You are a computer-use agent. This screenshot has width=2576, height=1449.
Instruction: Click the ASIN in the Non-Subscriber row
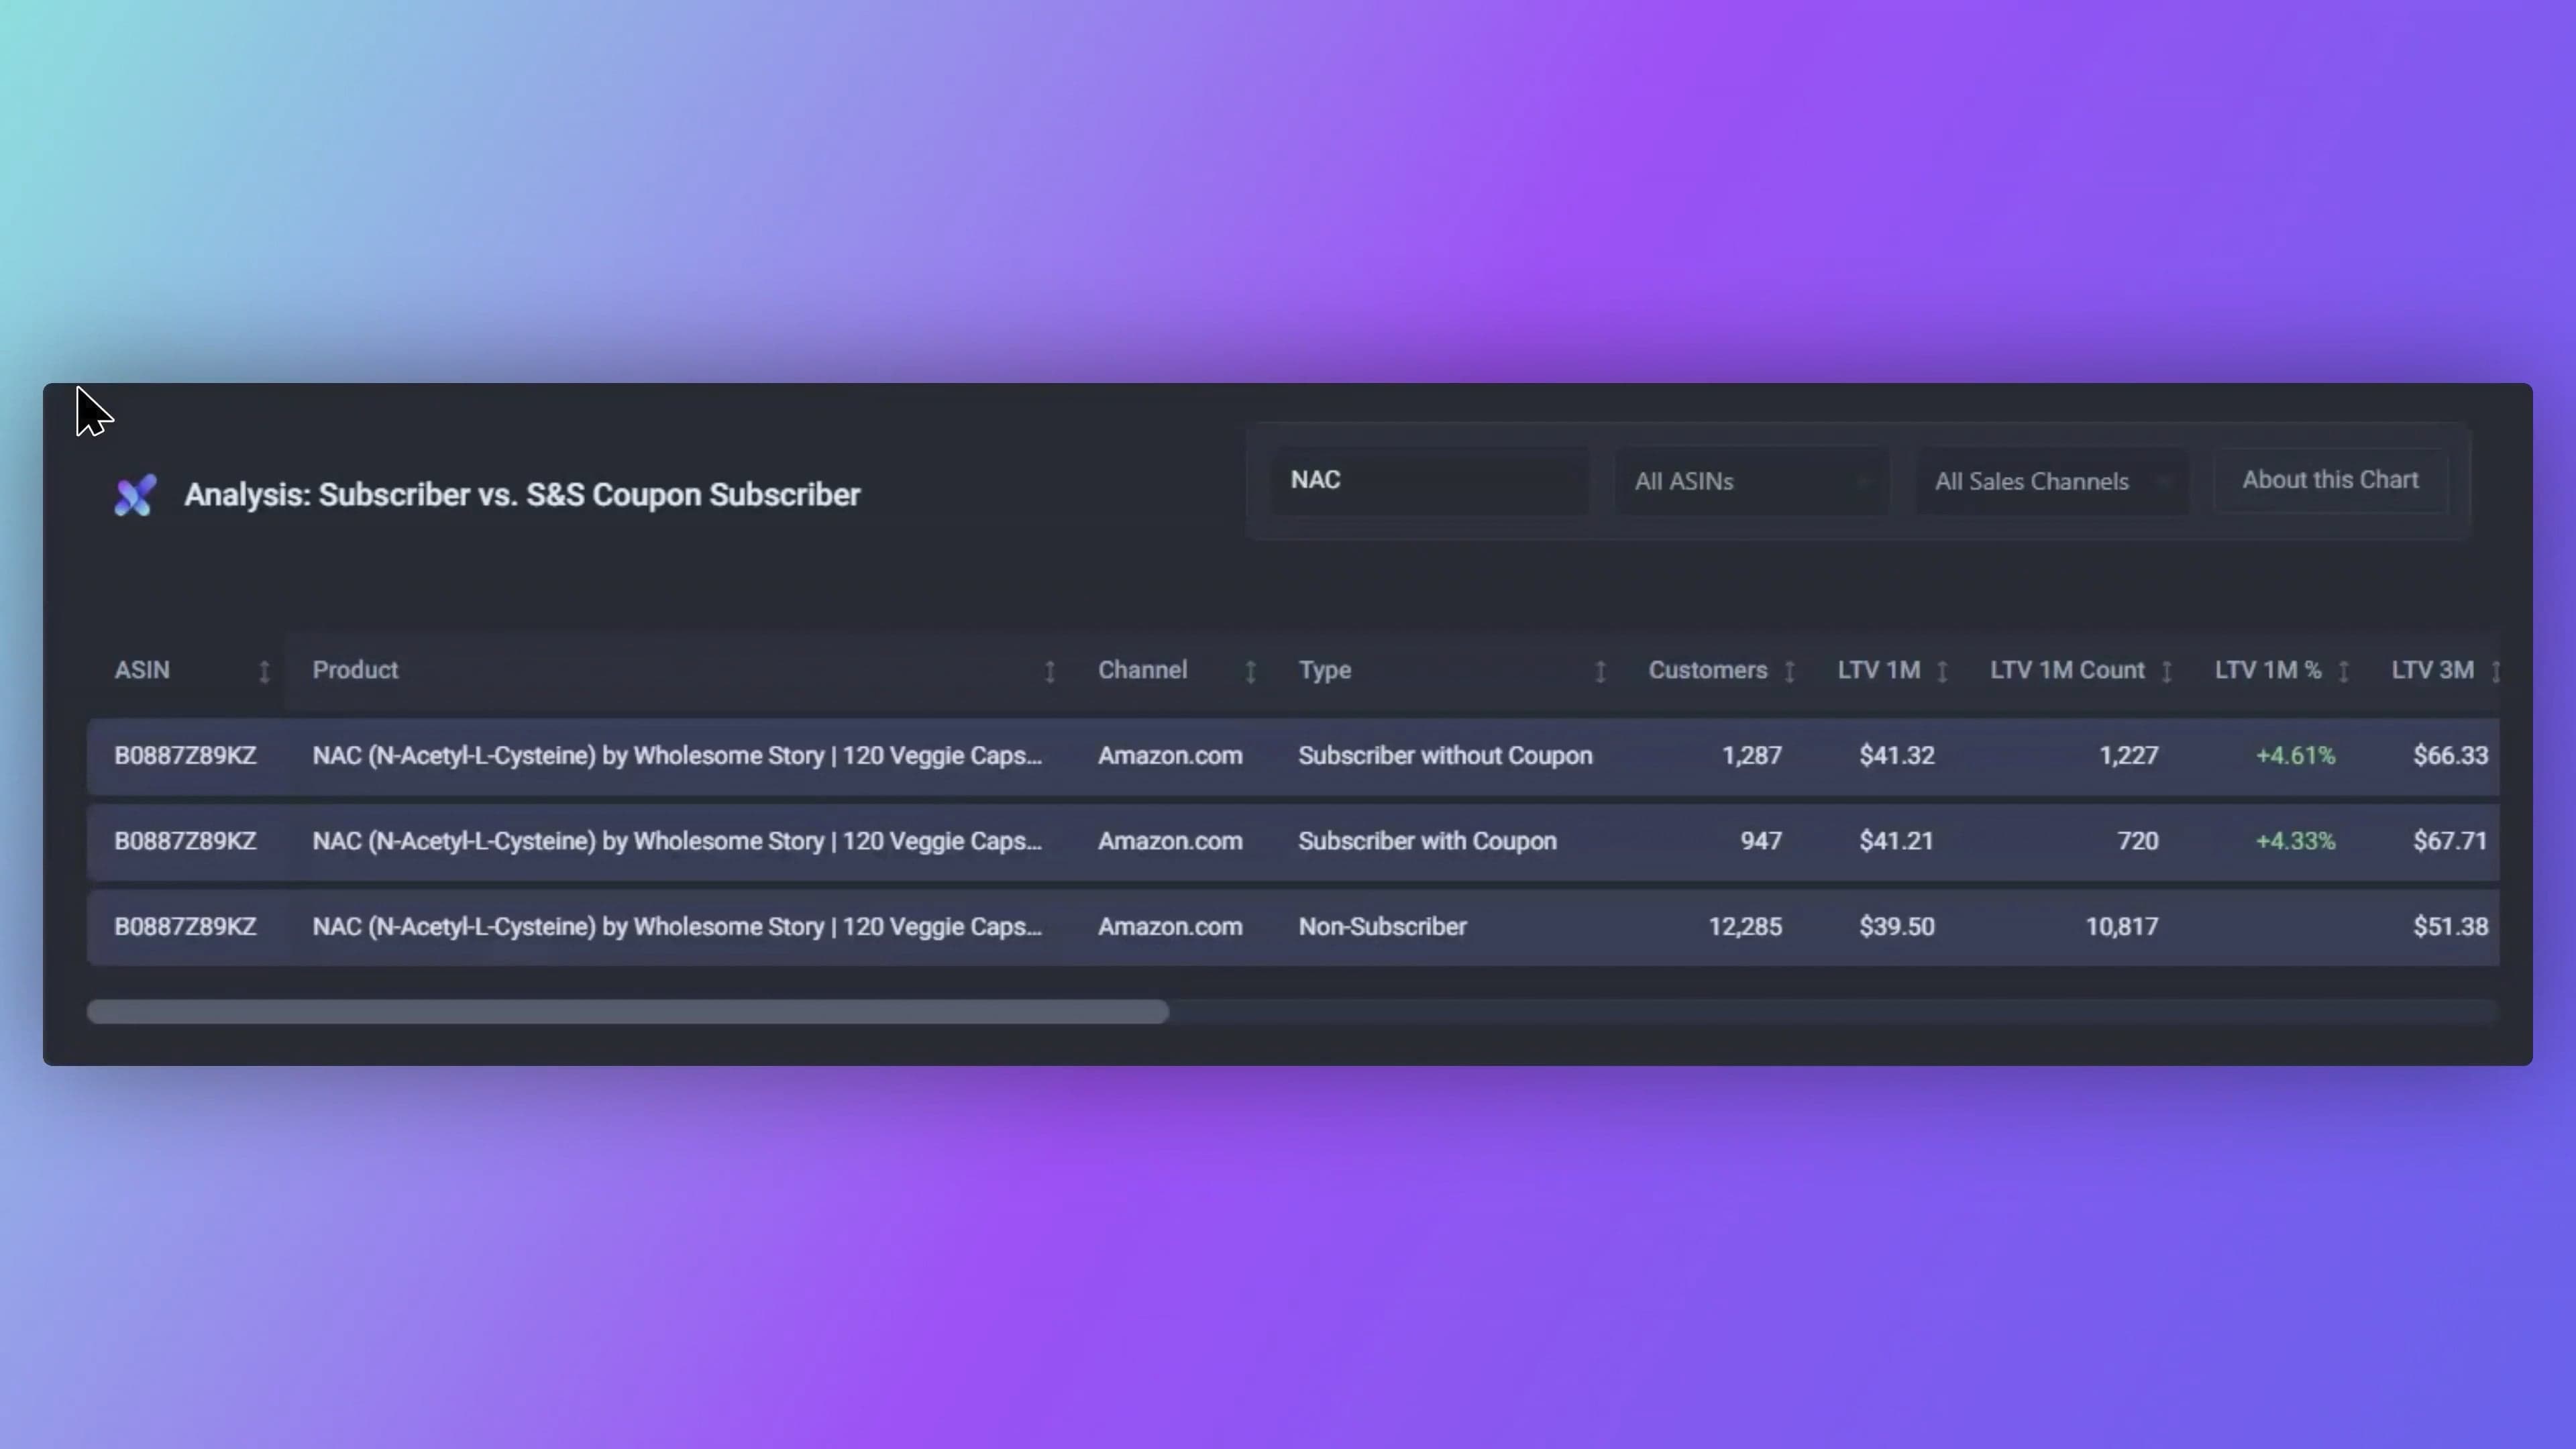point(185,927)
